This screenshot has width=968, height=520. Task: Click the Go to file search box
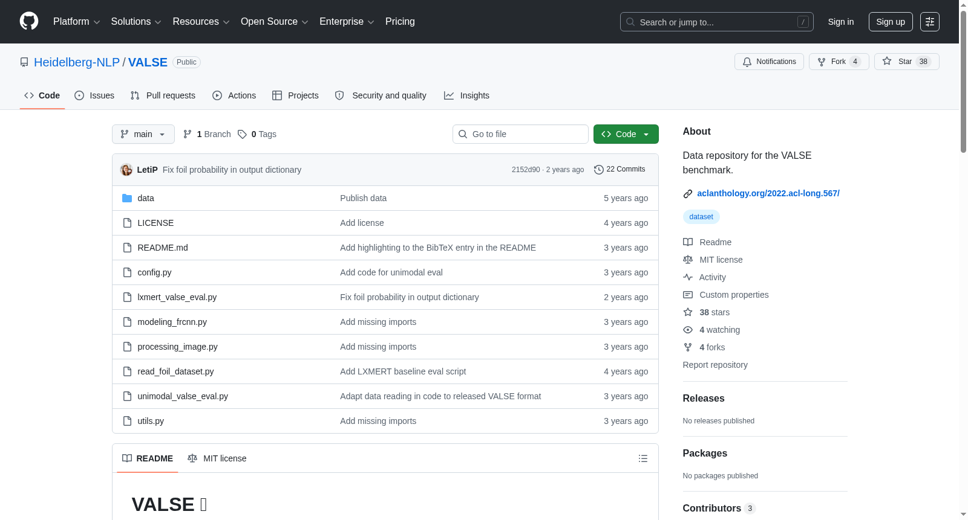520,134
